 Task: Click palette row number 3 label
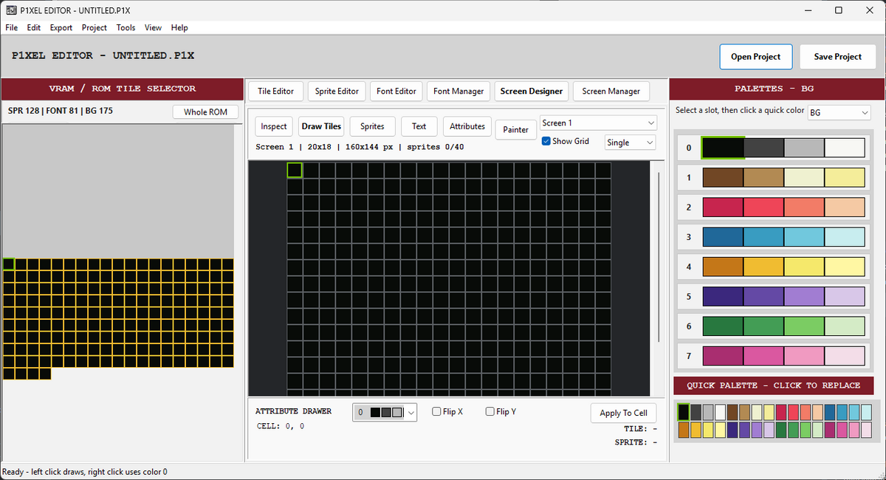[689, 236]
